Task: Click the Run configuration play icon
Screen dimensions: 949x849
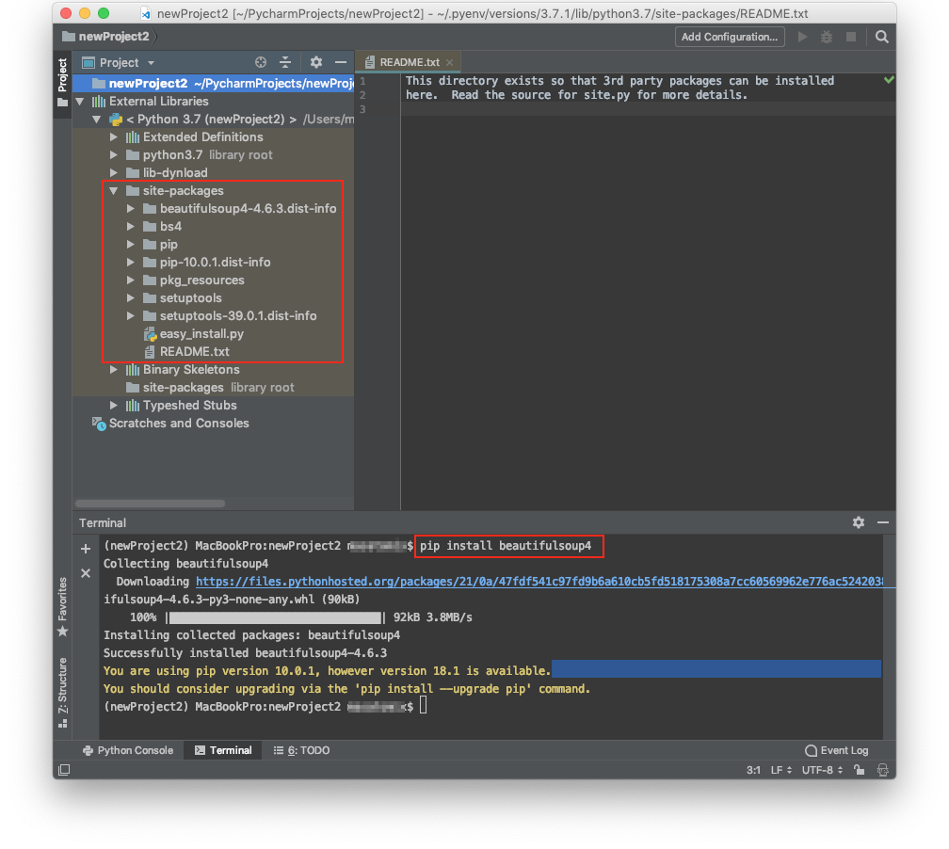Action: tap(802, 37)
